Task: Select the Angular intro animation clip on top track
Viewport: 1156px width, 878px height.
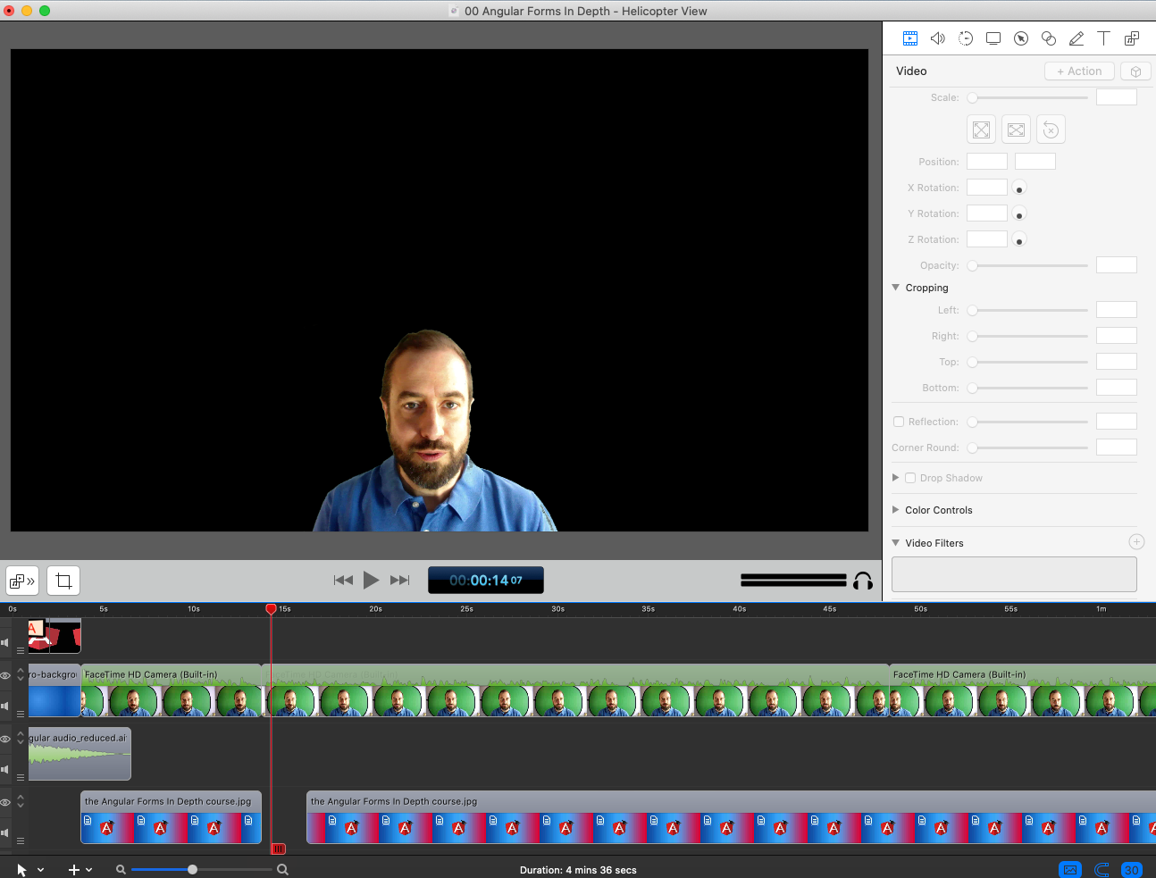Action: pyautogui.click(x=54, y=636)
